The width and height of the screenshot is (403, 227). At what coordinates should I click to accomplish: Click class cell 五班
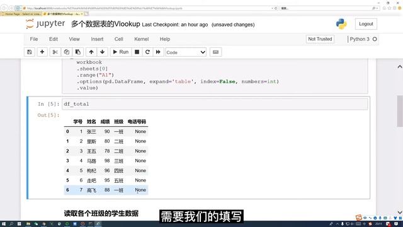tap(118, 180)
